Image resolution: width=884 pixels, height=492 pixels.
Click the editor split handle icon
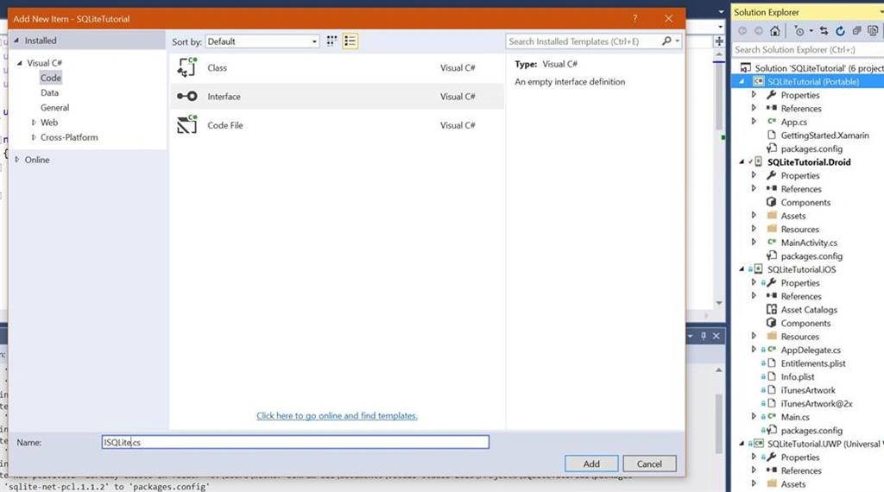pos(719,41)
